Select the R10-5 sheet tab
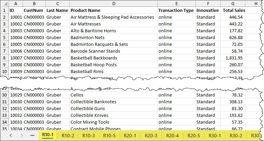 (109, 135)
